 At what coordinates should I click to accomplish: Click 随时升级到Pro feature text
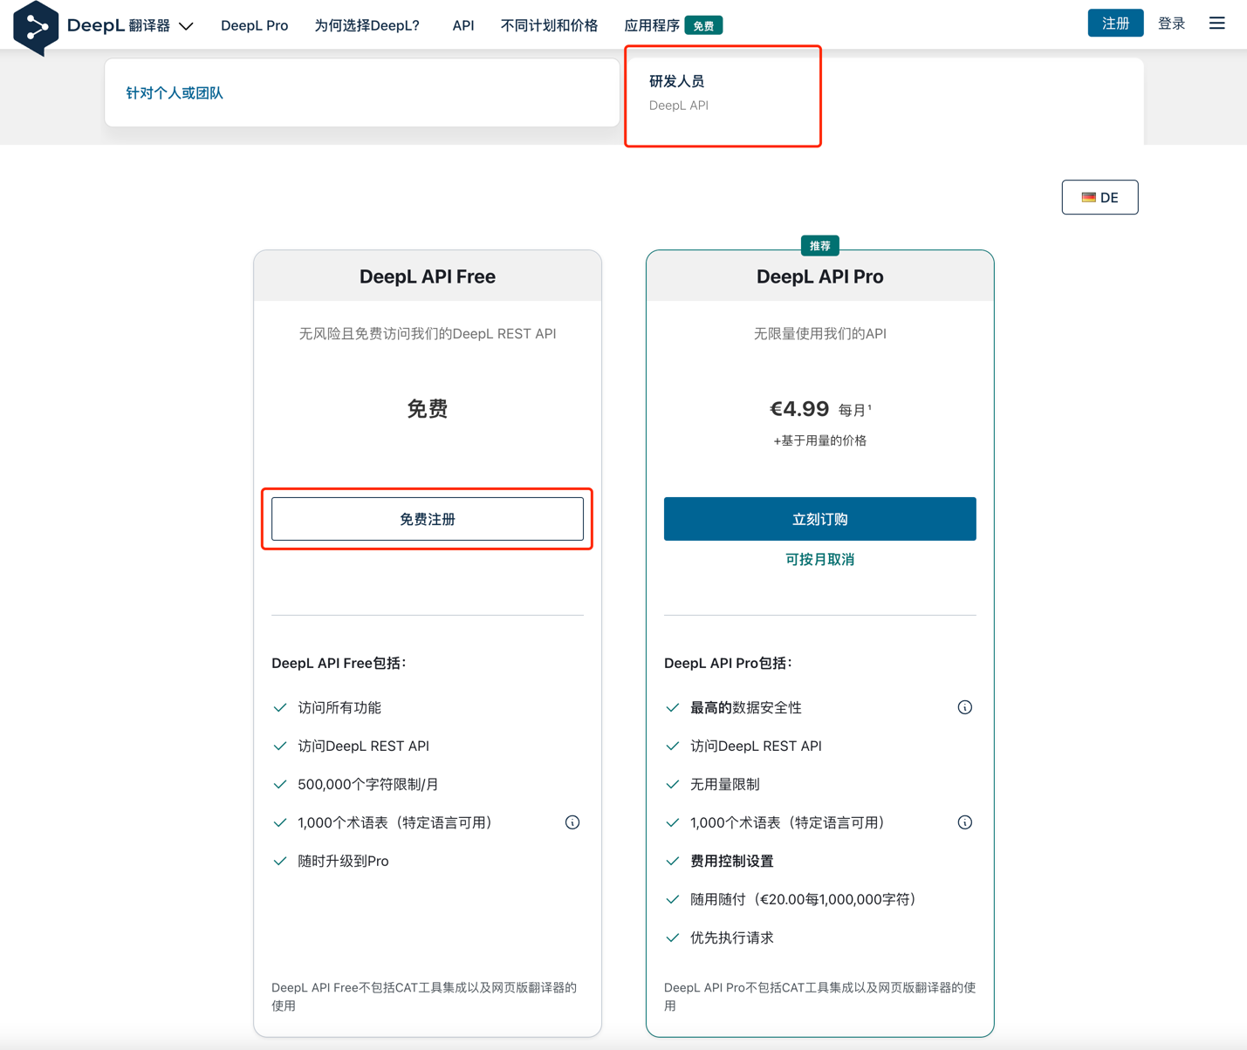coord(343,861)
